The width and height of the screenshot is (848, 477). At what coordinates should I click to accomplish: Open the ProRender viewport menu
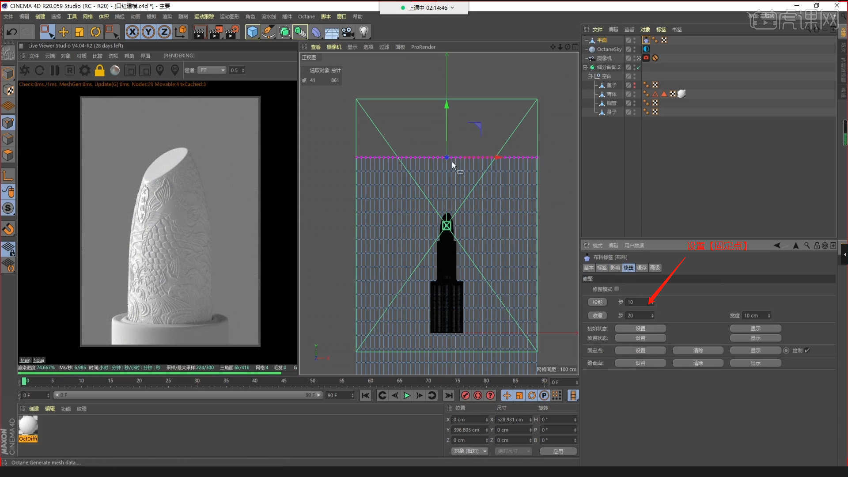click(423, 47)
